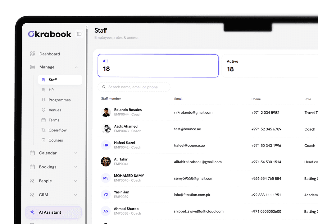The height and width of the screenshot is (224, 318).
Task: Click the MS initials avatar
Action: 106,178
